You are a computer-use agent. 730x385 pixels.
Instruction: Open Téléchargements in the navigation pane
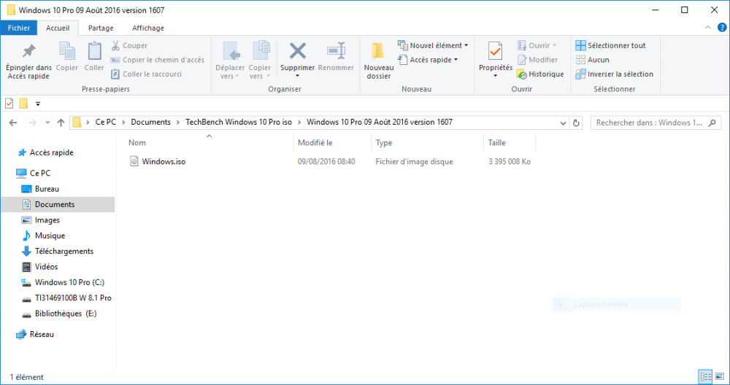click(64, 251)
